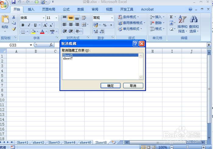The height and width of the screenshot is (149, 213).
Task: Open Find and Select (查找和选择)
Action: [x=194, y=24]
